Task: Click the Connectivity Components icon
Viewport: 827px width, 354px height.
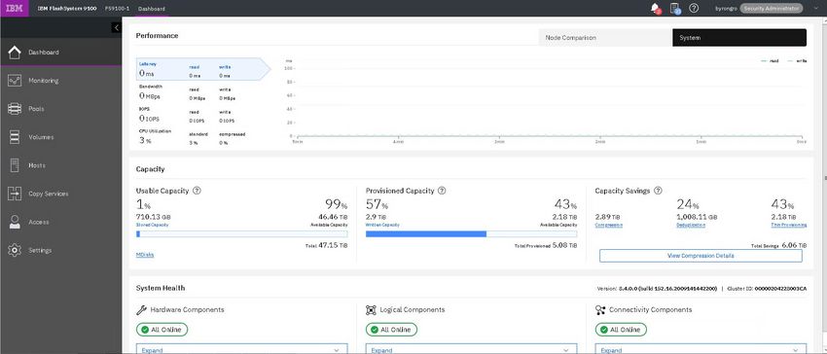Action: point(600,309)
